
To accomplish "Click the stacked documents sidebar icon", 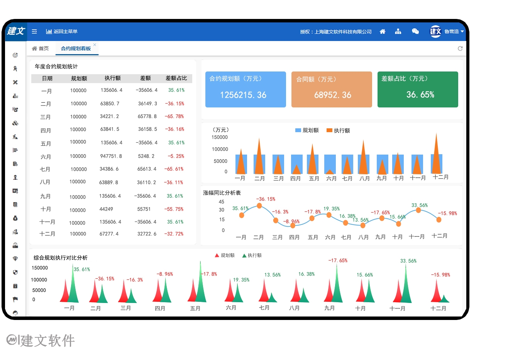I will [x=15, y=204].
